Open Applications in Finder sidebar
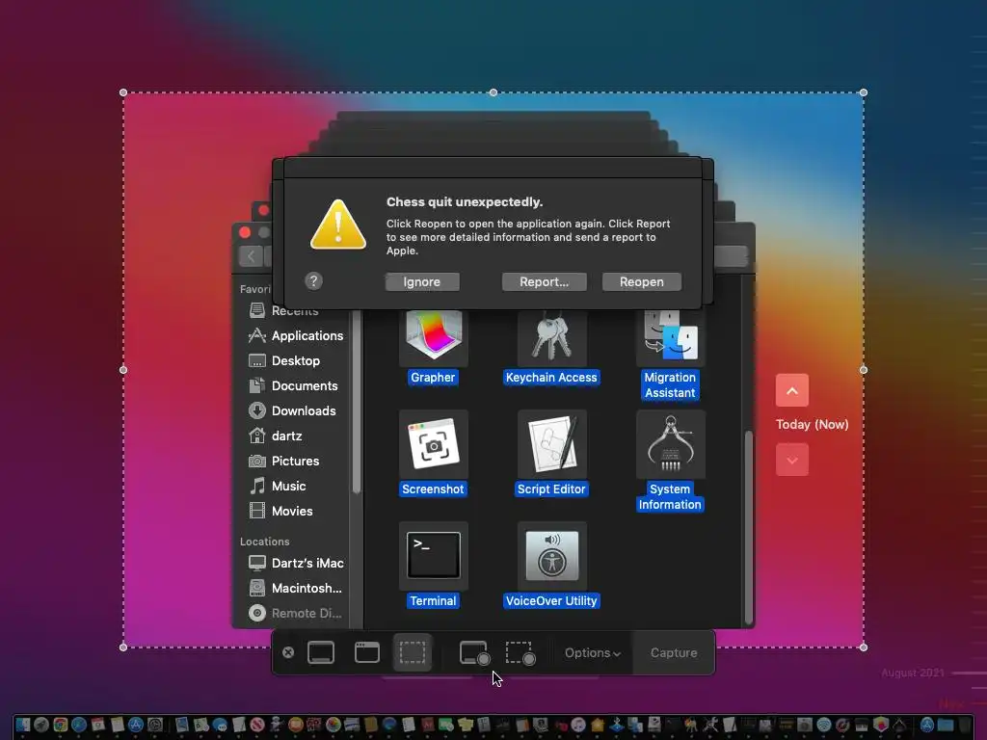The width and height of the screenshot is (987, 740). tap(295, 335)
